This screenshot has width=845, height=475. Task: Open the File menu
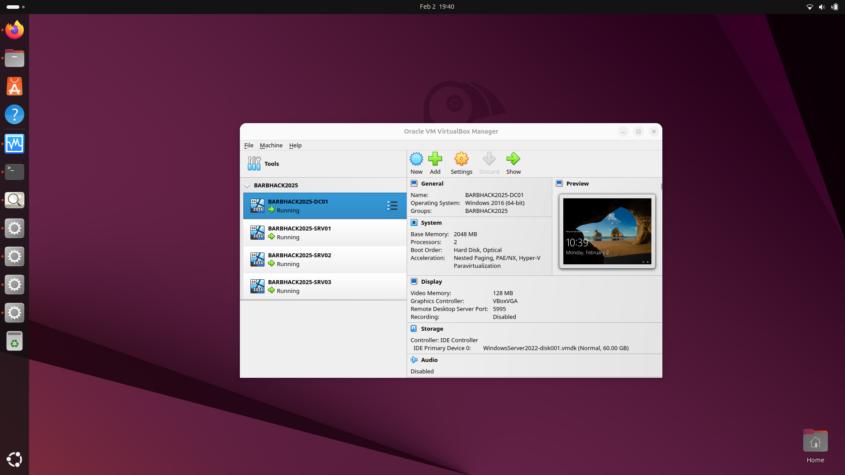[249, 145]
